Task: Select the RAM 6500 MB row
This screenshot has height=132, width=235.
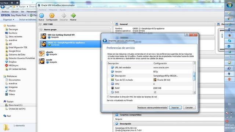Action: click(150, 88)
